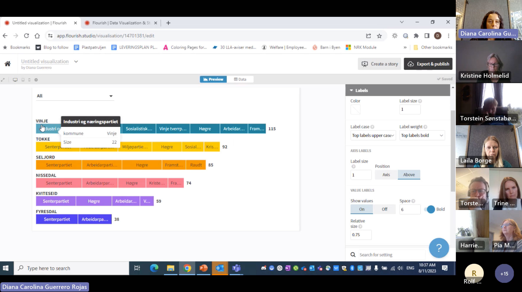This screenshot has height=292, width=522.
Task: Switch to Flourish Data Visualization browser tab
Action: (x=121, y=23)
